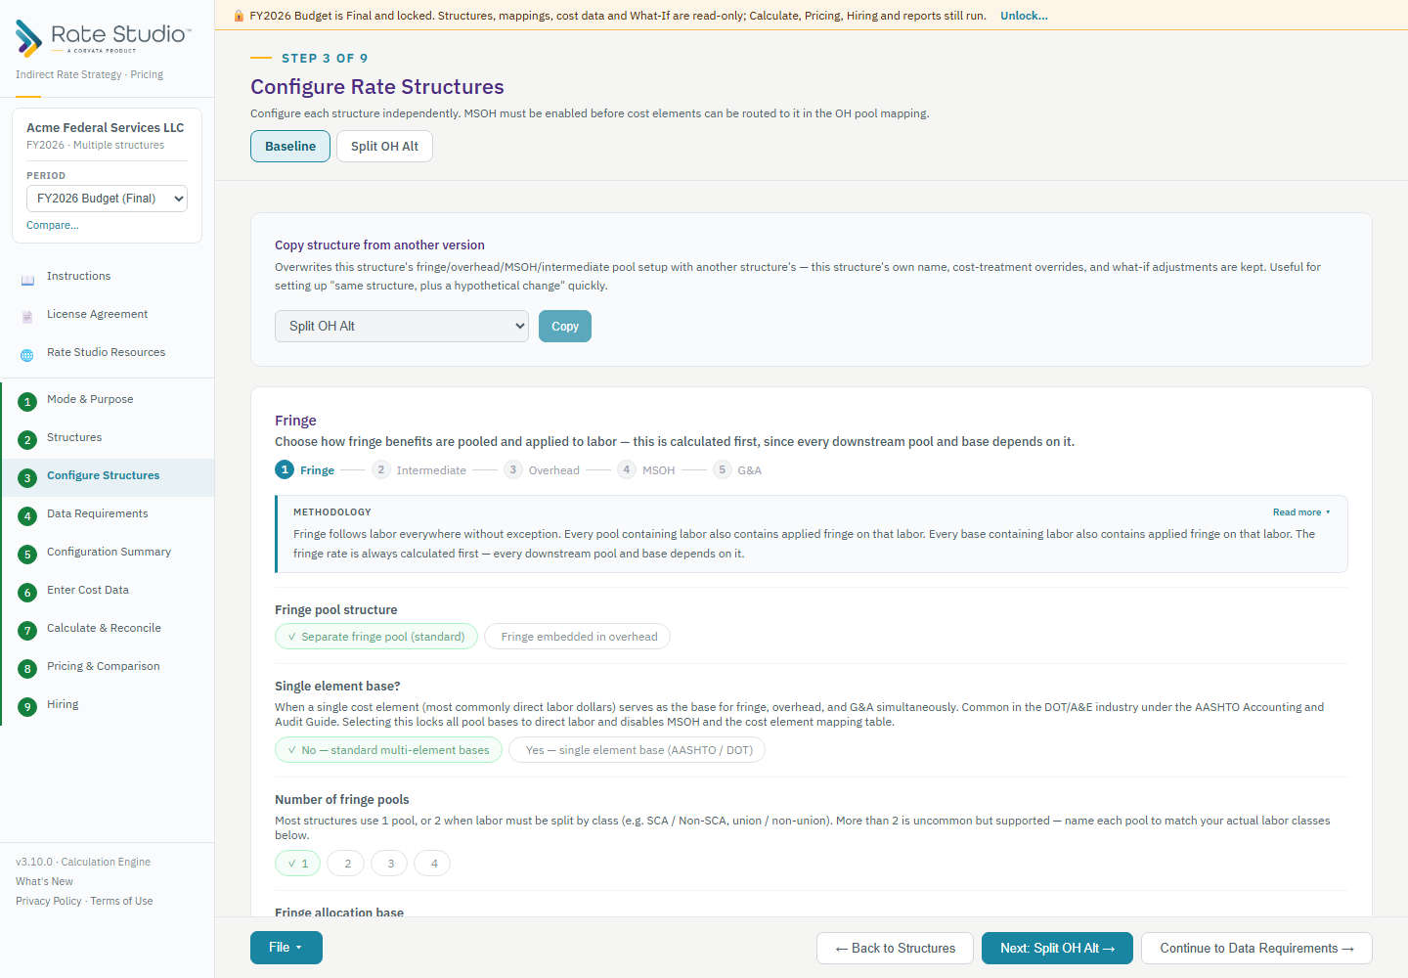Viewport: 1408px width, 978px height.
Task: Go to the Intermediate pool step
Action: pos(419,470)
